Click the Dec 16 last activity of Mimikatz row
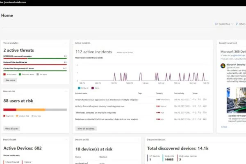246x164 pixels. click(182, 113)
